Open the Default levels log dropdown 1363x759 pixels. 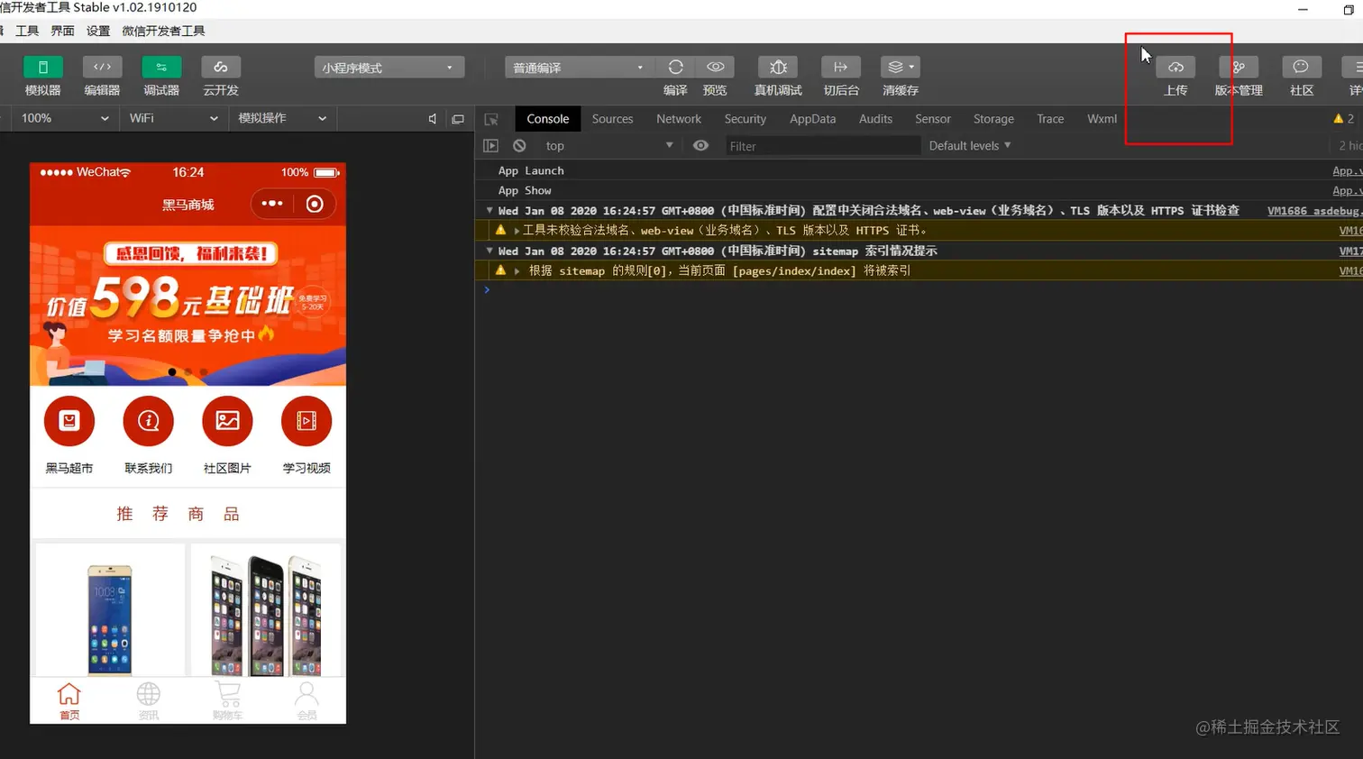970,146
